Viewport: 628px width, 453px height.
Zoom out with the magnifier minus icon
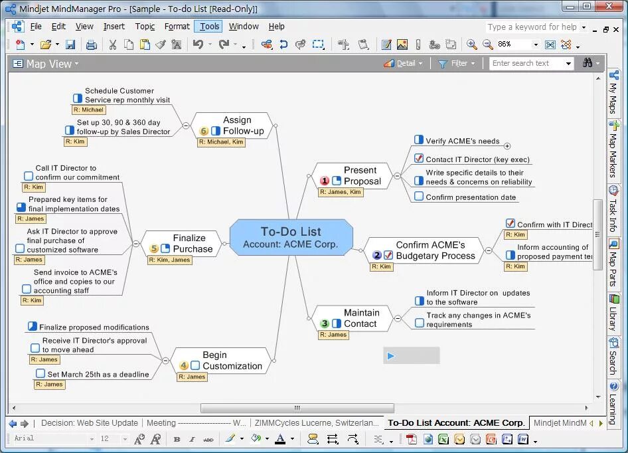487,45
